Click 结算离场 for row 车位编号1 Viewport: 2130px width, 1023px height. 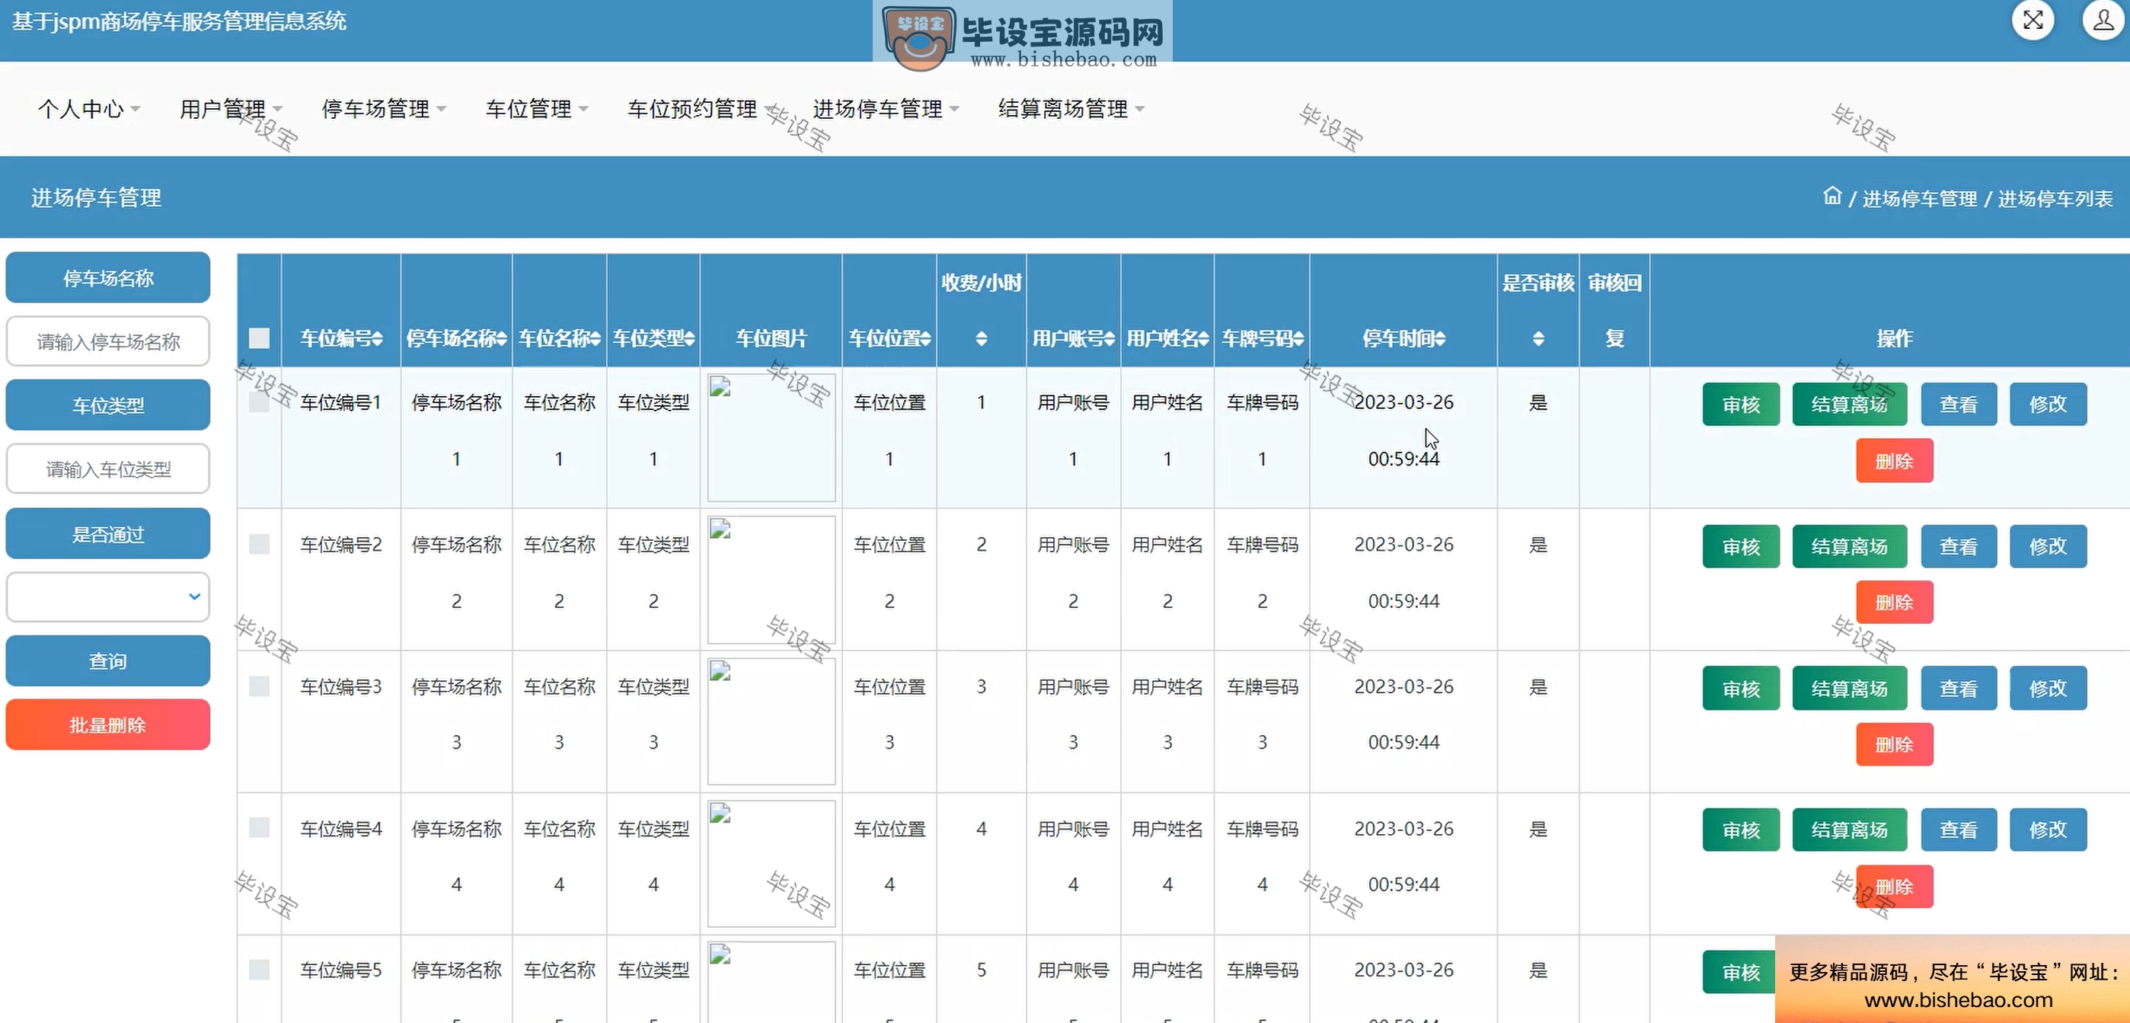(x=1850, y=404)
